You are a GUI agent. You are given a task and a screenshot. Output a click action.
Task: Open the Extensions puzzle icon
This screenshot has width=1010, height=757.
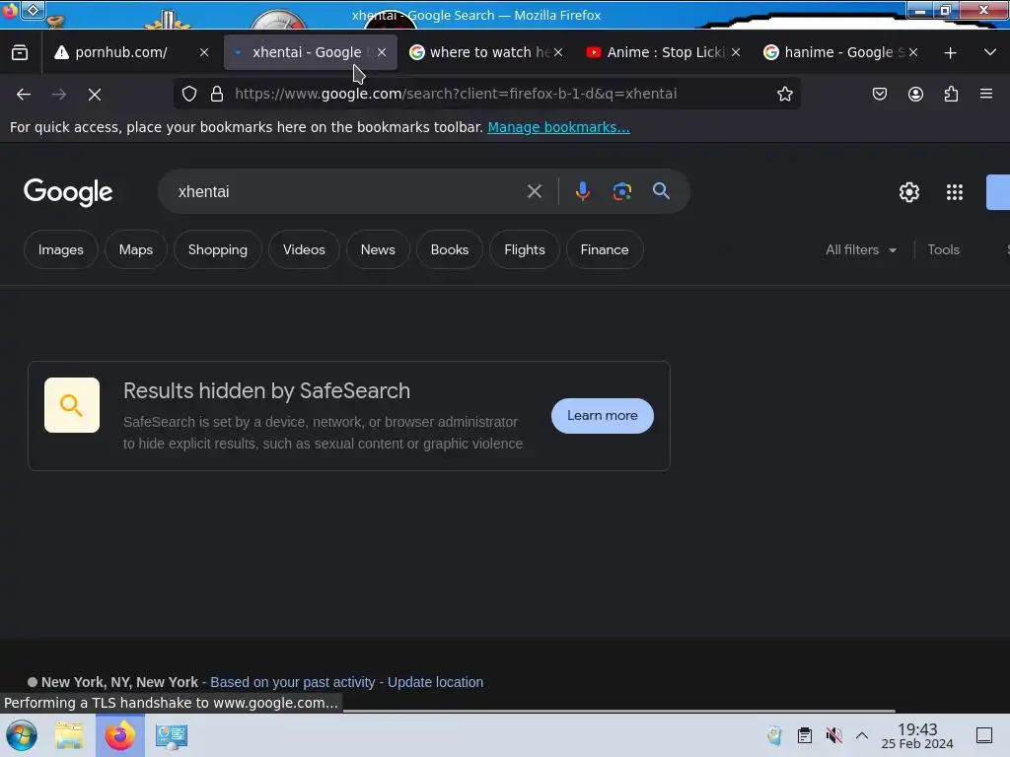[951, 94]
